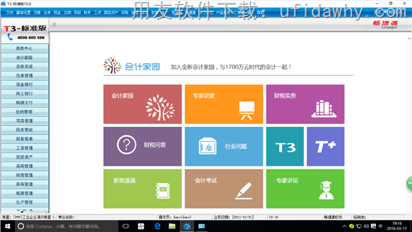412x232 pixels.
Task: Open the 会计考试 pen tile
Action: tap(224, 189)
